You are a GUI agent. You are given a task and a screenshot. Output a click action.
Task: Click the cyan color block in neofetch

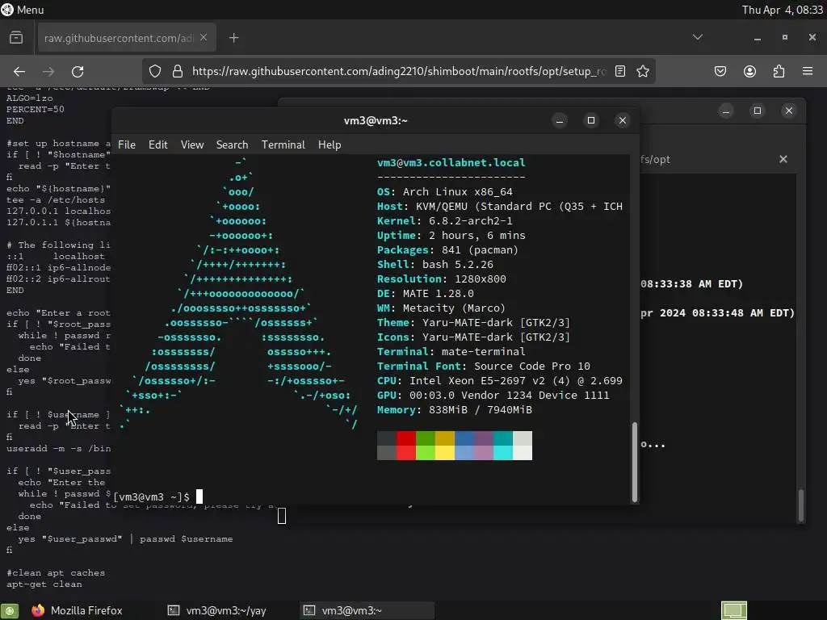(502, 446)
